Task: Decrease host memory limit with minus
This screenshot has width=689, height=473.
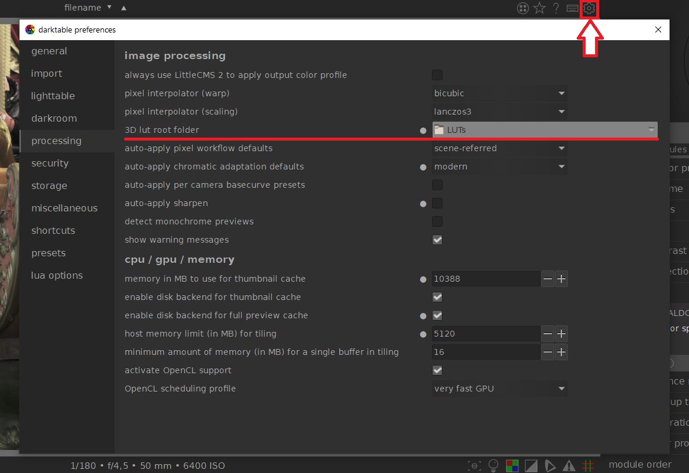Action: [548, 334]
